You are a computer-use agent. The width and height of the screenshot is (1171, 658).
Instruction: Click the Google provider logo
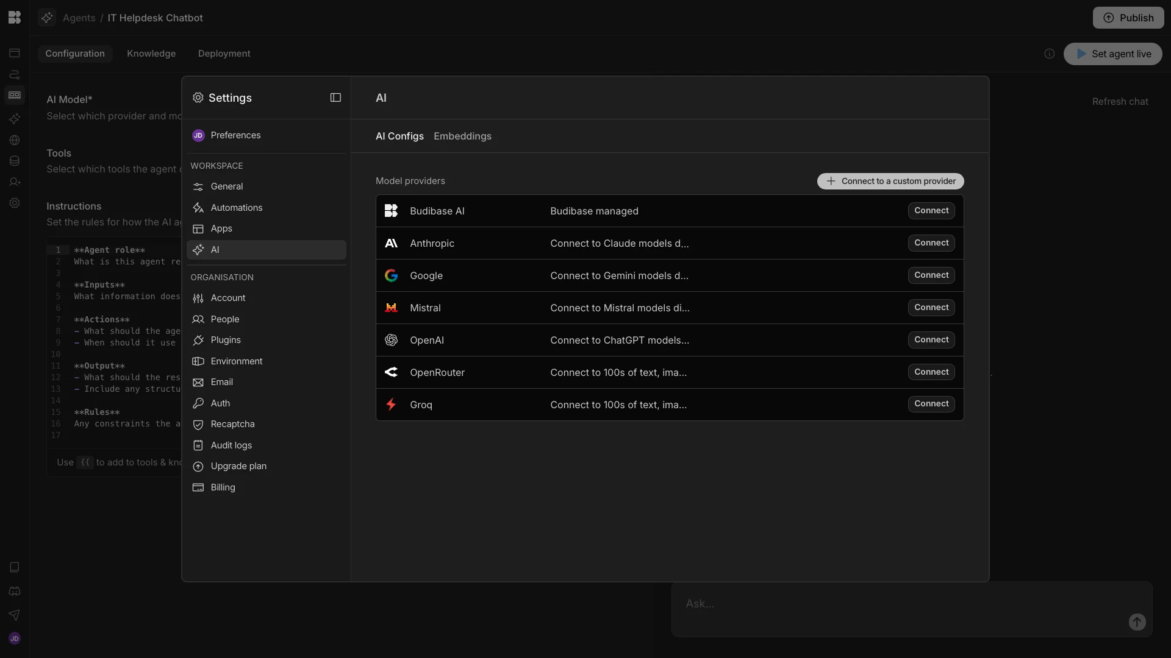pos(392,275)
